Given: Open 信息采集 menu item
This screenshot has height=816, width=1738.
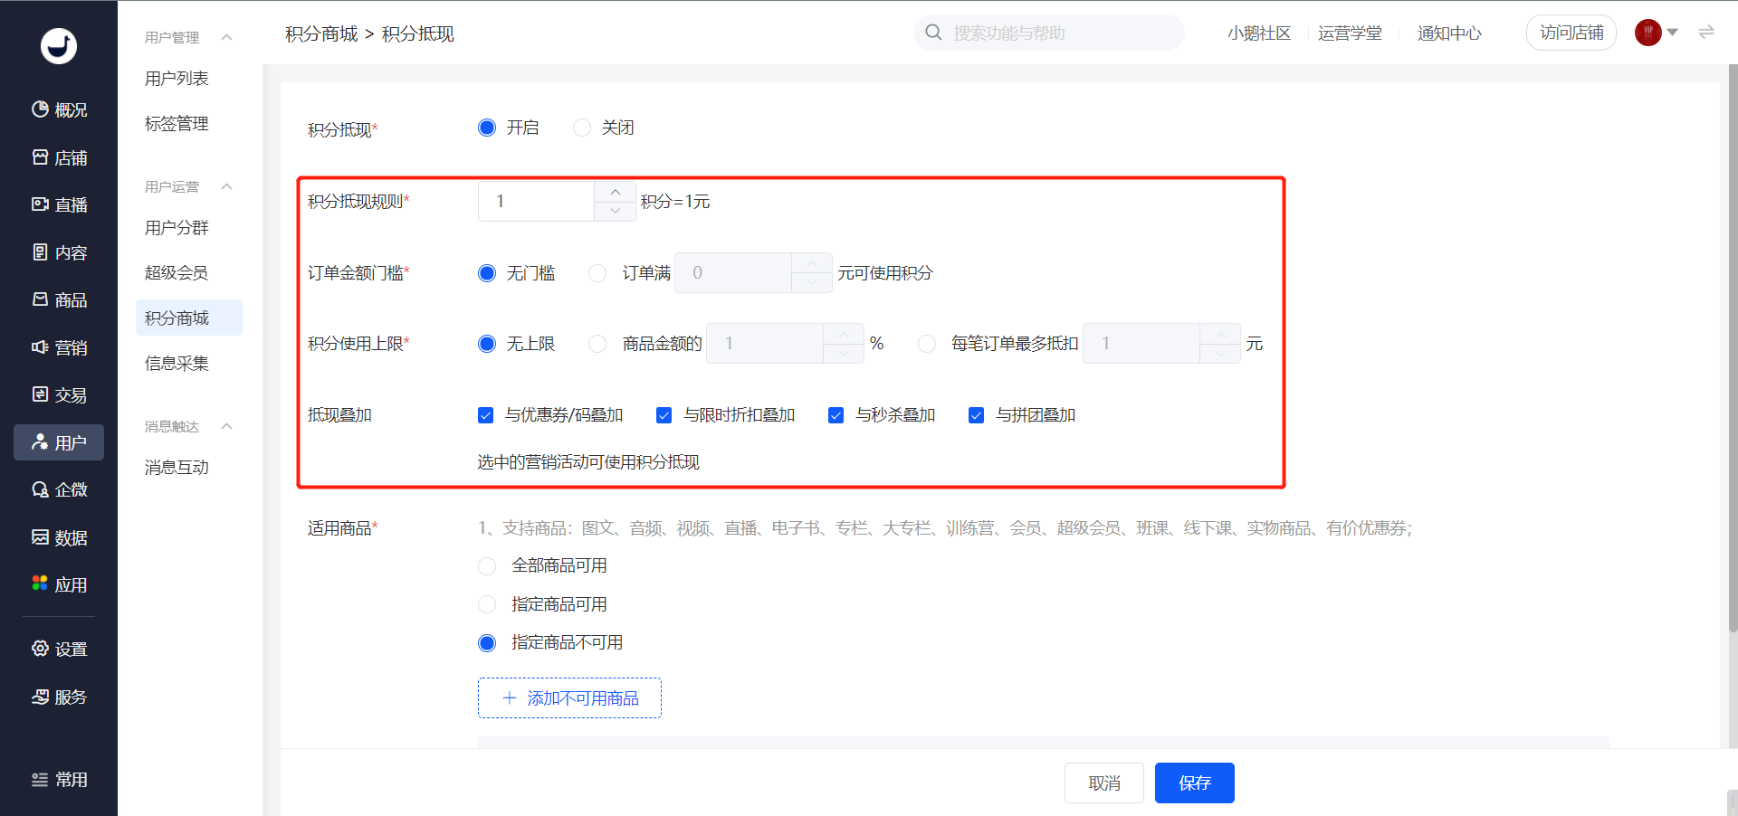Looking at the screenshot, I should [x=177, y=363].
